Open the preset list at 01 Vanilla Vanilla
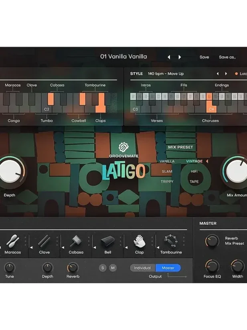 tap(123, 57)
